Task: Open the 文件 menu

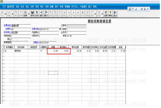Action: point(4,7)
